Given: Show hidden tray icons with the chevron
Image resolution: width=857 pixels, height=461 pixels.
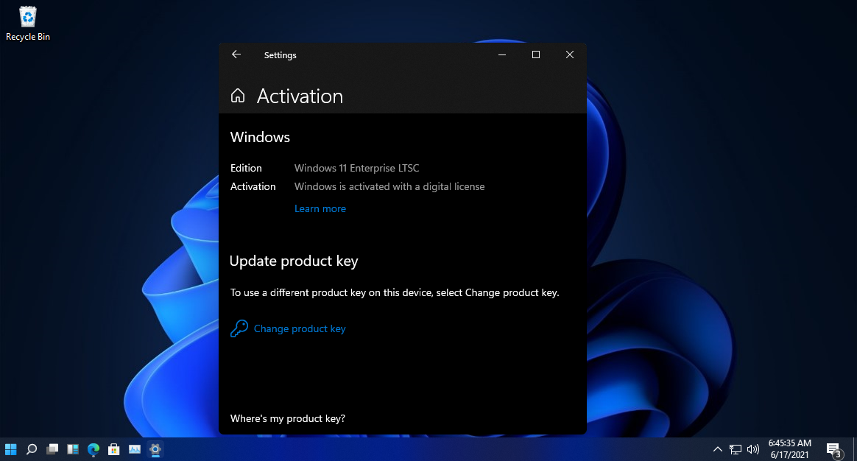Looking at the screenshot, I should [718, 449].
